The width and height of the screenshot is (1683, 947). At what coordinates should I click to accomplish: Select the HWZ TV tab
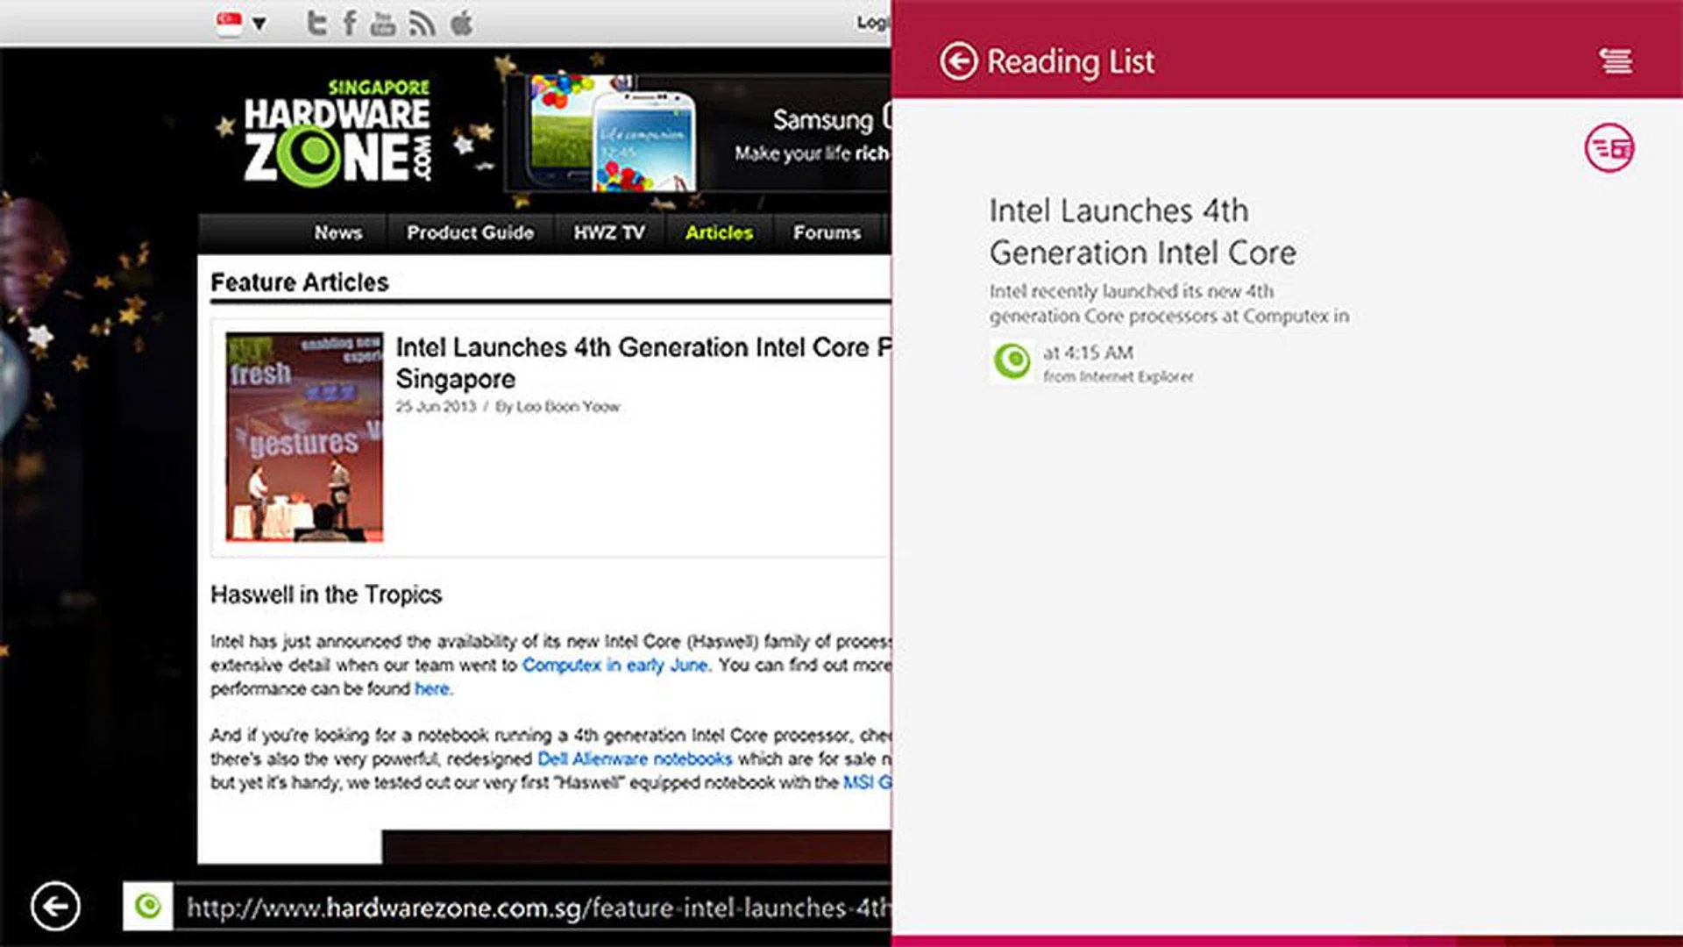pyautogui.click(x=608, y=232)
